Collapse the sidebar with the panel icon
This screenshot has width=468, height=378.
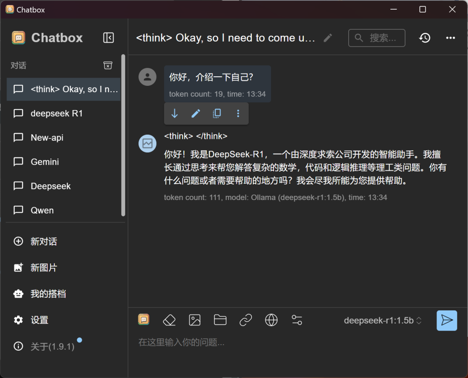pos(108,38)
